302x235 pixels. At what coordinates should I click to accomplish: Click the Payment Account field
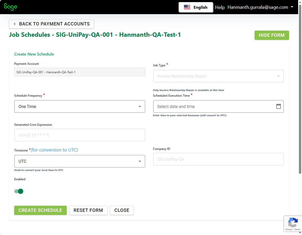point(80,72)
